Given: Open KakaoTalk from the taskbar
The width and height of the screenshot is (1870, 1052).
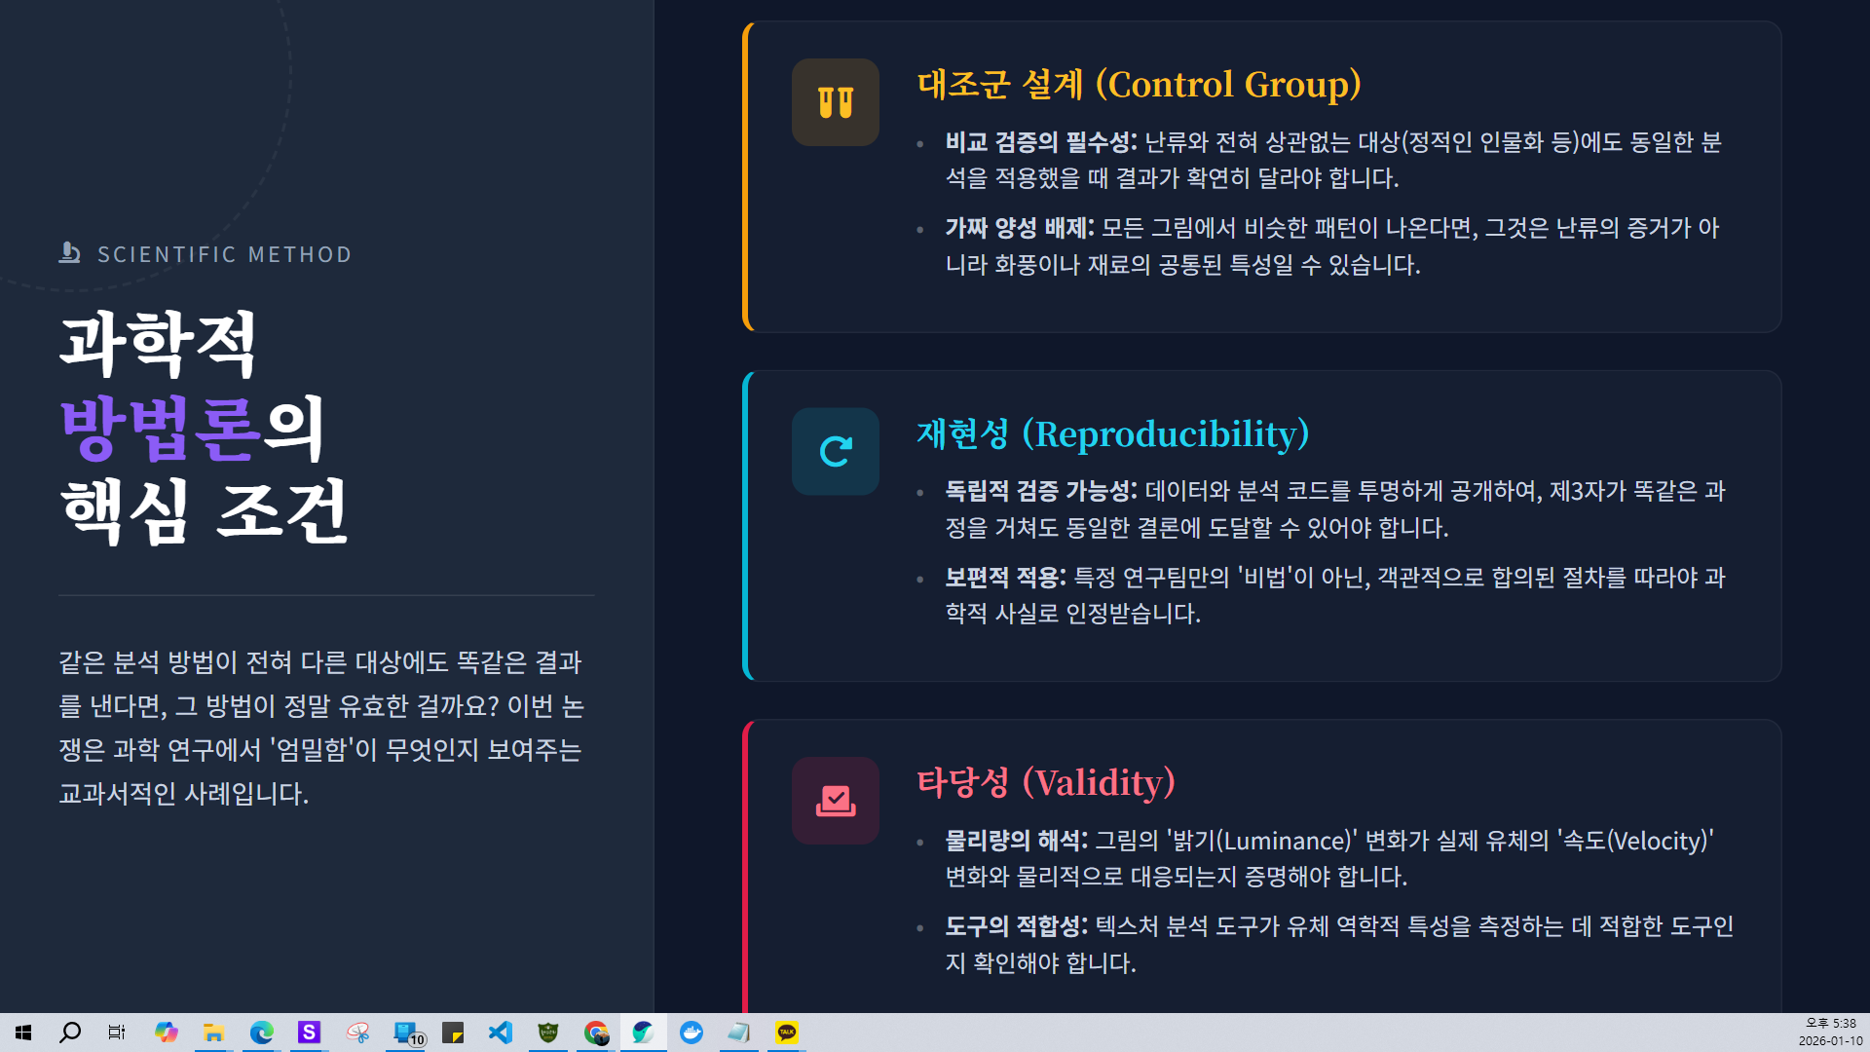Looking at the screenshot, I should pyautogui.click(x=787, y=1033).
